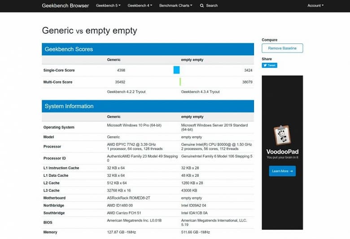Image resolution: width=350 pixels, height=239 pixels.
Task: Expand the Geekbench 4 dropdown menu
Action: [x=140, y=6]
